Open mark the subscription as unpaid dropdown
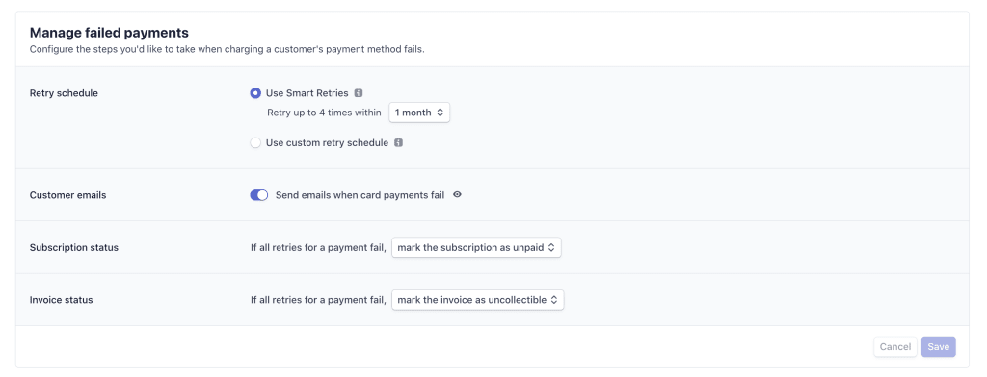 (476, 247)
